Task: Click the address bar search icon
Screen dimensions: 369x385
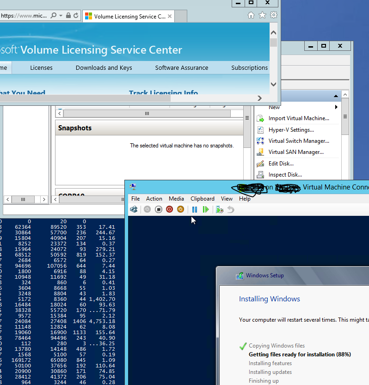Action: coord(53,15)
